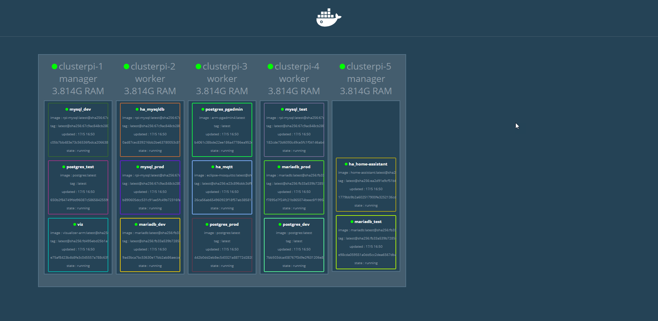Click the mysql_test service name
The image size is (658, 321).
(296, 109)
